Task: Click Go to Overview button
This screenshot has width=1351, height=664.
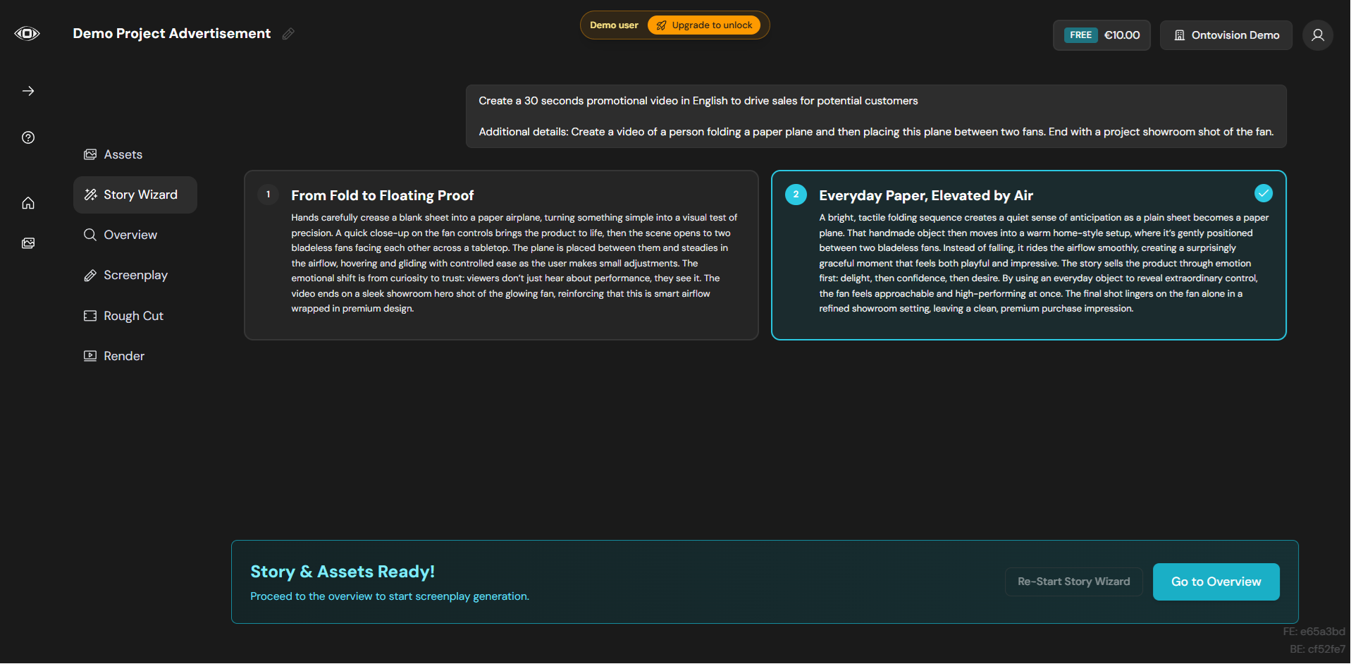Action: 1216,582
